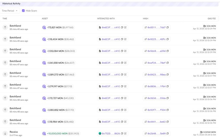
Task: Copy hash 0xaf34...78ef
Action: (168, 63)
